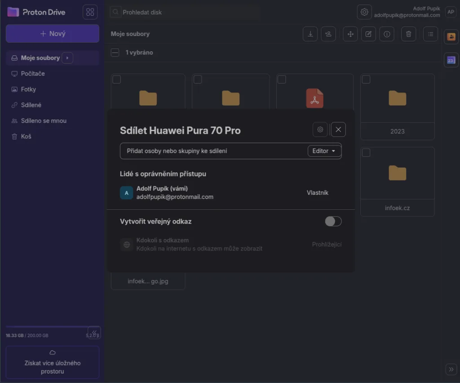Open share settings gear in the dialog

tap(320, 129)
